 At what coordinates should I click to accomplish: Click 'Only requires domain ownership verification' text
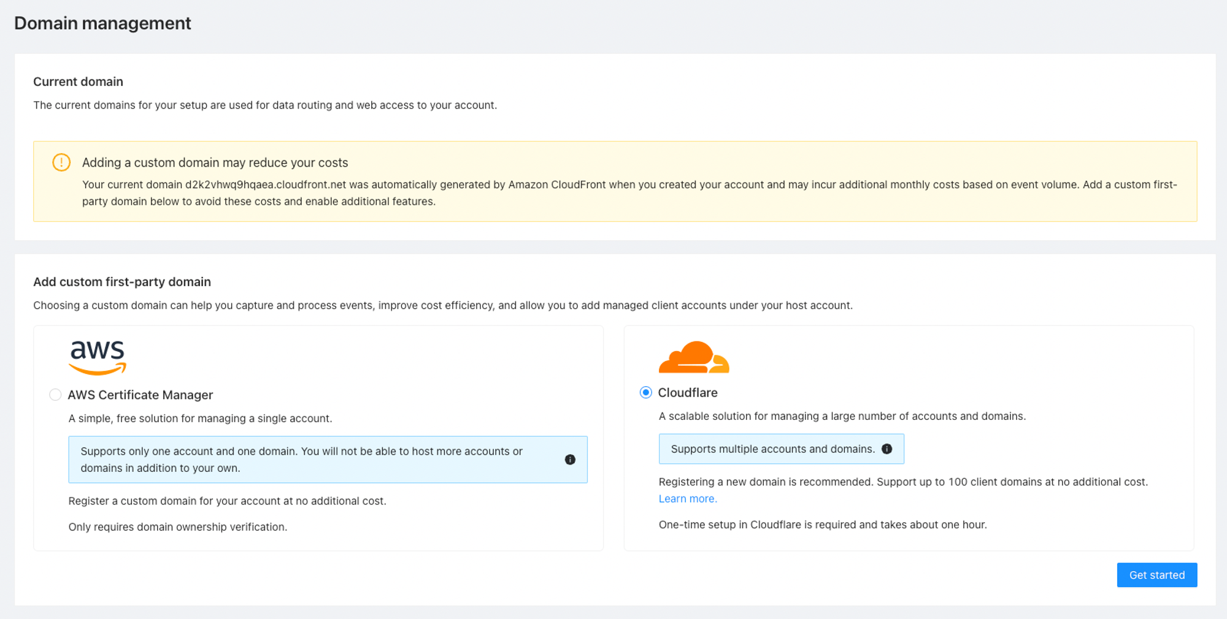click(177, 527)
